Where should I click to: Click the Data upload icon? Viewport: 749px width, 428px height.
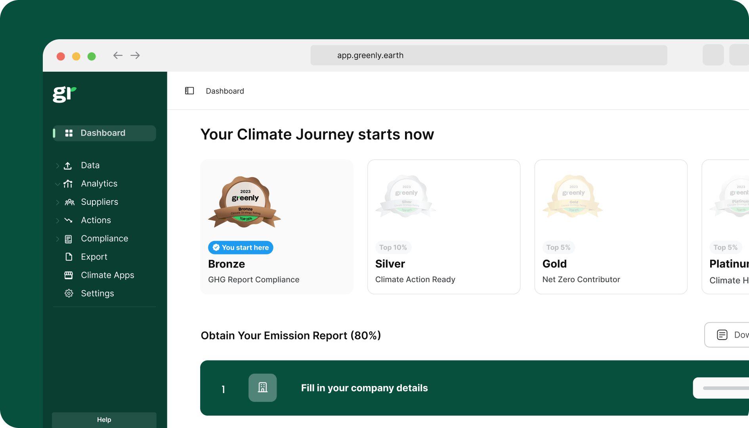68,166
